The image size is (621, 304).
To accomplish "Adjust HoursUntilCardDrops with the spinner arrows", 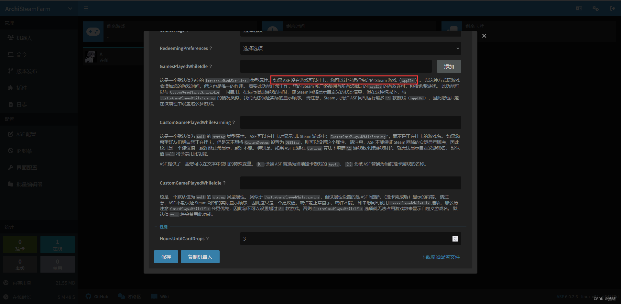I will pyautogui.click(x=455, y=239).
